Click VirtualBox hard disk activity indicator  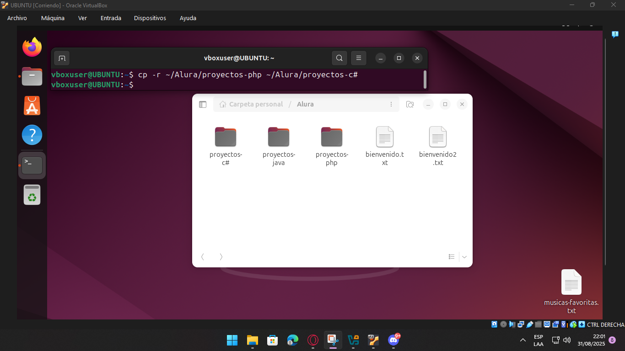click(x=494, y=324)
